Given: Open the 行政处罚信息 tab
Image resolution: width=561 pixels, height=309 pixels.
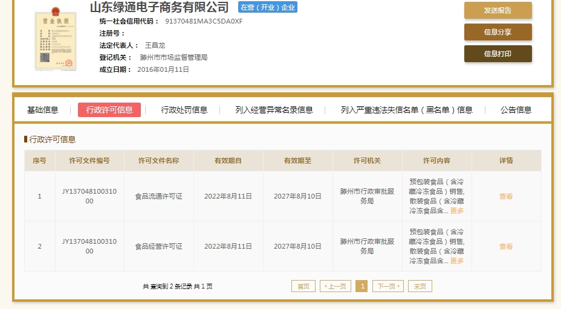Looking at the screenshot, I should pos(184,110).
